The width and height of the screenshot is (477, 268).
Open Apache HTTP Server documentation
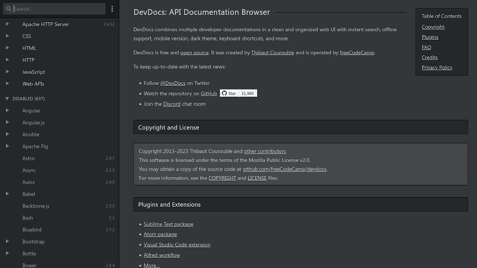tap(59, 24)
